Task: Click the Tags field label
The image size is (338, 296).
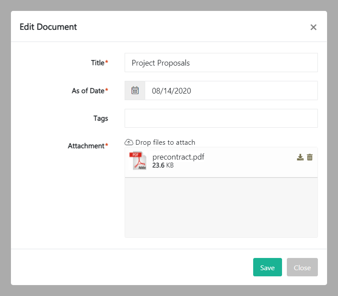Action: (101, 118)
